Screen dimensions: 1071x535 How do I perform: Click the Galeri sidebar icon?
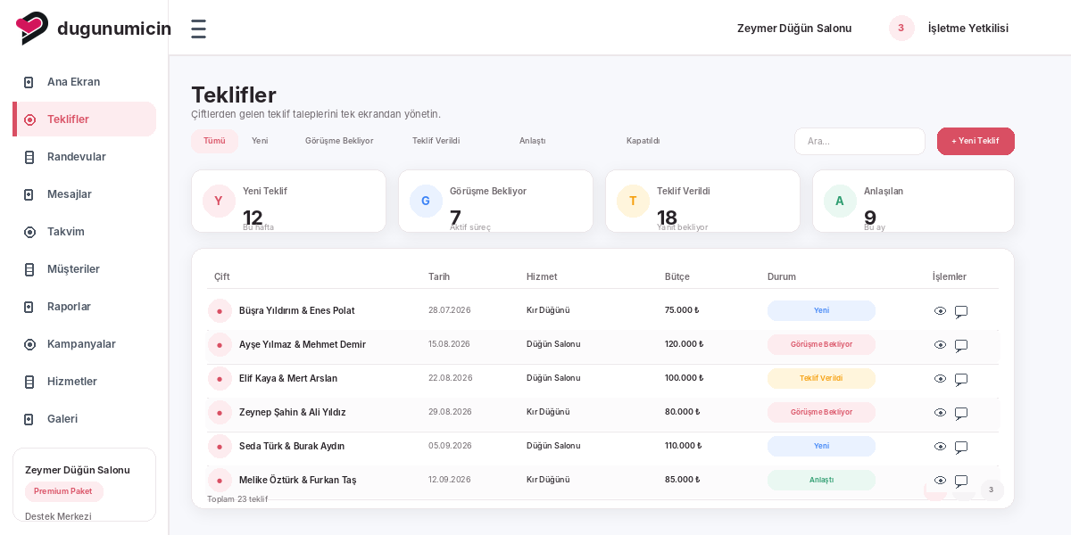29,419
